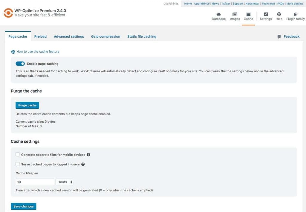Open the cache lifespan units dropdown
306x212 pixels.
pos(64,182)
